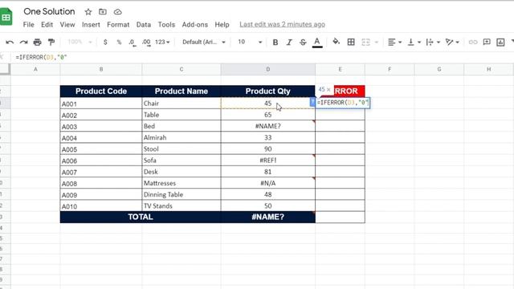Open the Edit menu

47,25
